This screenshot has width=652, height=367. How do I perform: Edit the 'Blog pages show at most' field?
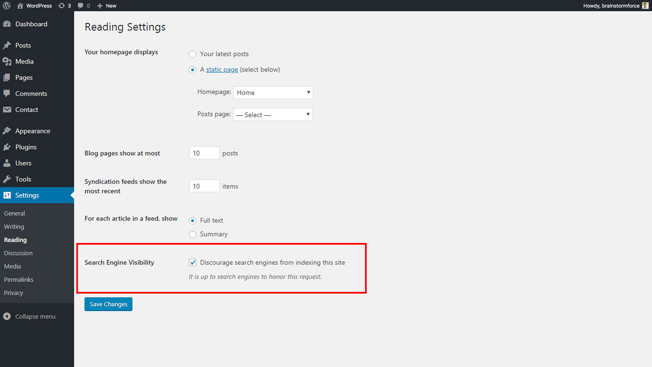[x=204, y=153]
